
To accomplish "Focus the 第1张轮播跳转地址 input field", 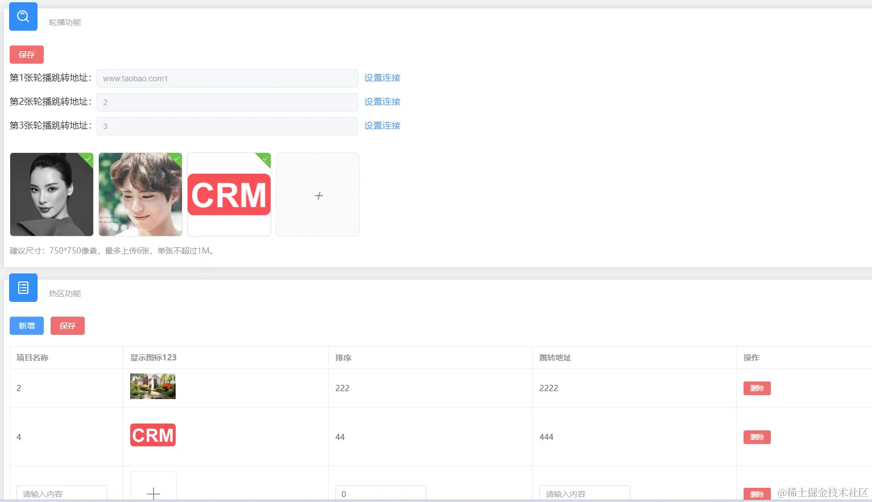I will 227,78.
